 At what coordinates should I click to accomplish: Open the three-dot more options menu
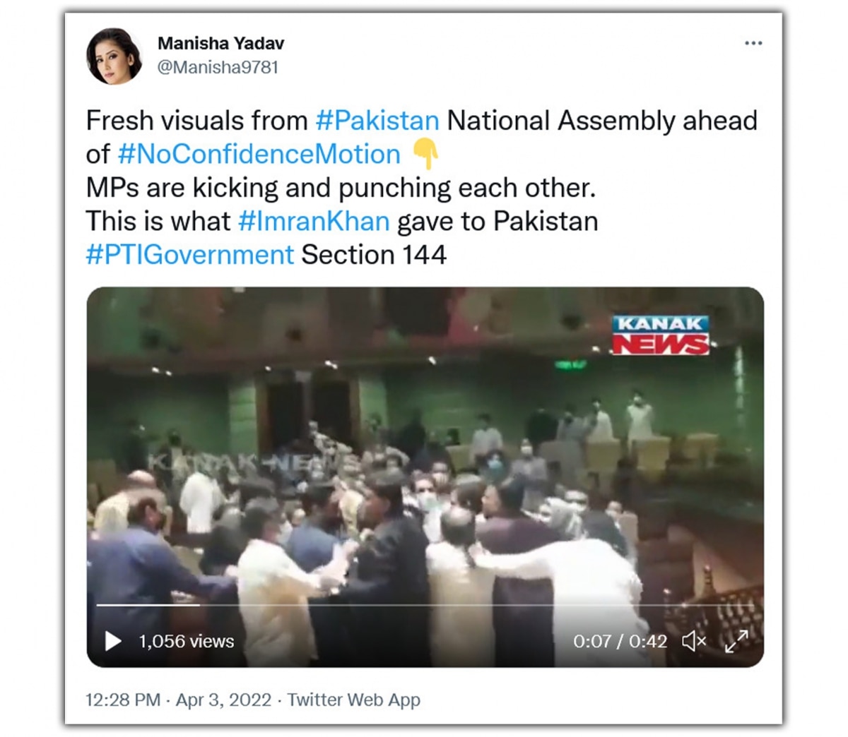(753, 43)
